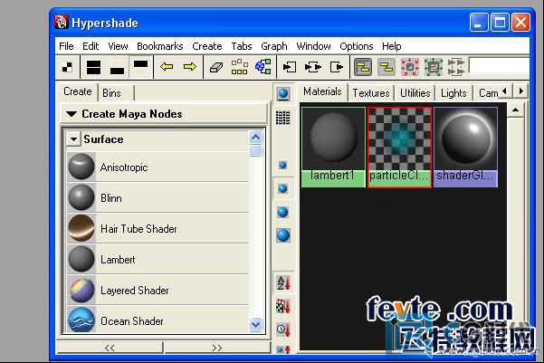The width and height of the screenshot is (544, 363).
Task: Open the Options menu
Action: point(357,46)
